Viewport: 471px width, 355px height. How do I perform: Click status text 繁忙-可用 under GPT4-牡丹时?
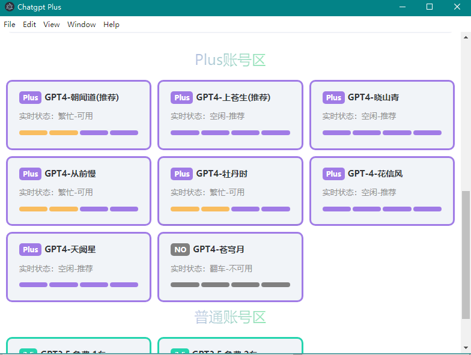click(x=227, y=192)
